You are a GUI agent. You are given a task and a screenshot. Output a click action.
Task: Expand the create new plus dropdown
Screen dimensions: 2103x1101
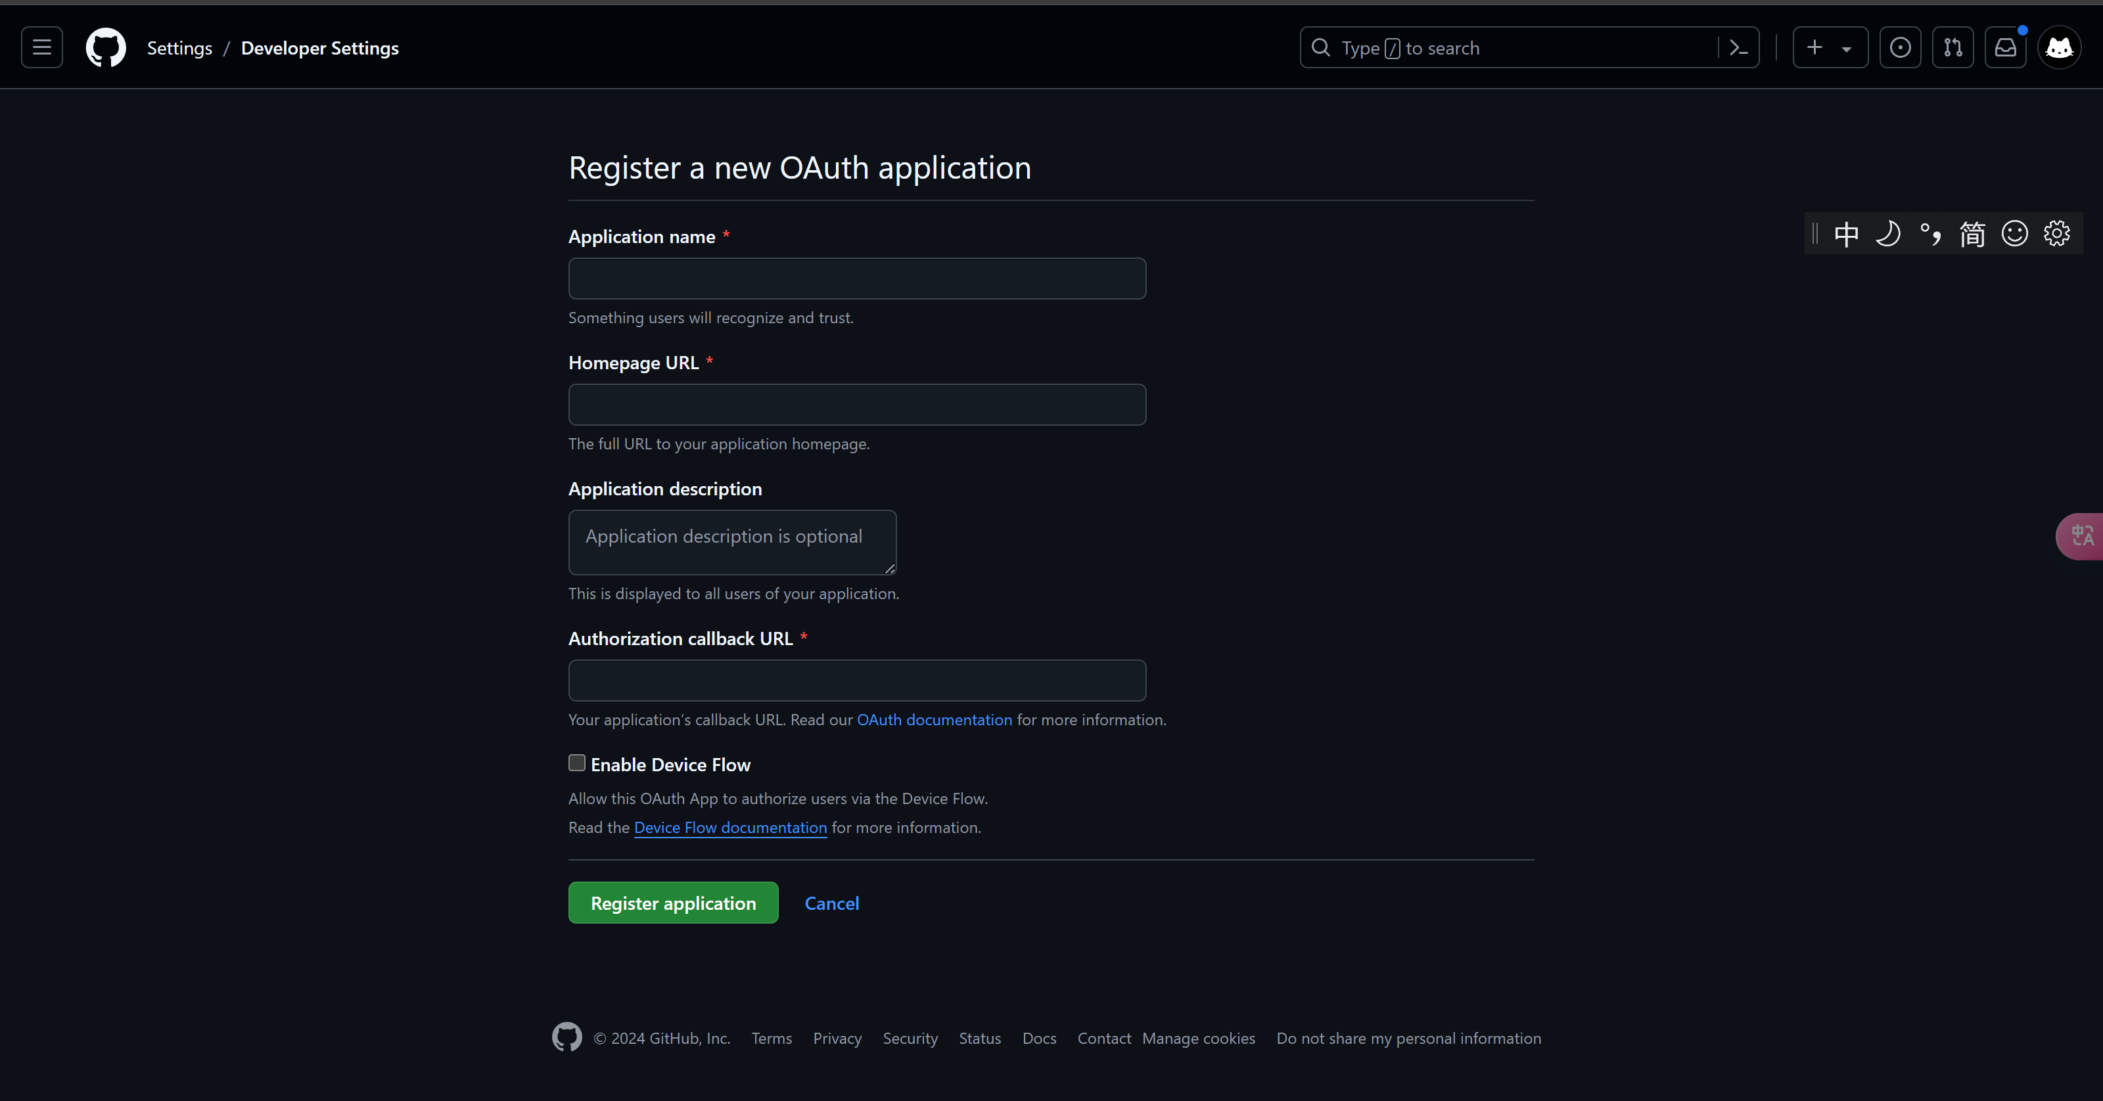(1830, 47)
